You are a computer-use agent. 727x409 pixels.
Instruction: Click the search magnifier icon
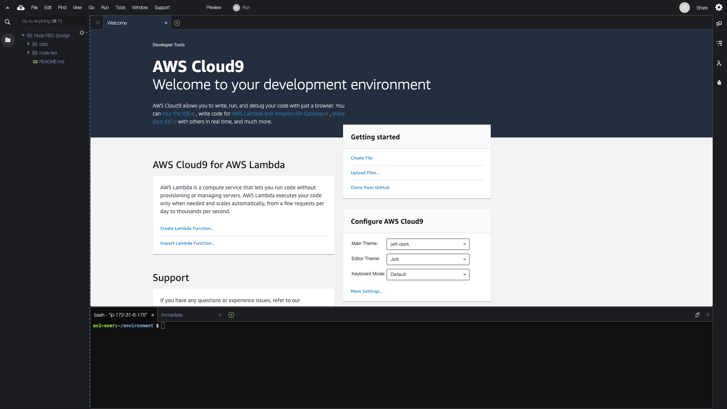click(x=8, y=22)
